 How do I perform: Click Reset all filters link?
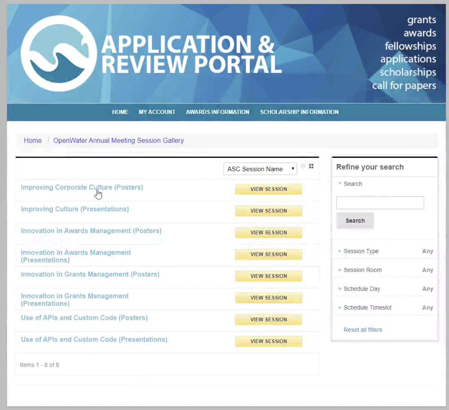(x=363, y=330)
